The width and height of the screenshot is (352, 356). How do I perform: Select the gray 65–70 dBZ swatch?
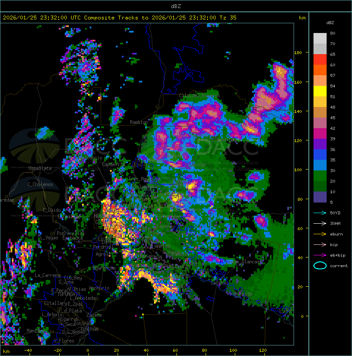[320, 49]
